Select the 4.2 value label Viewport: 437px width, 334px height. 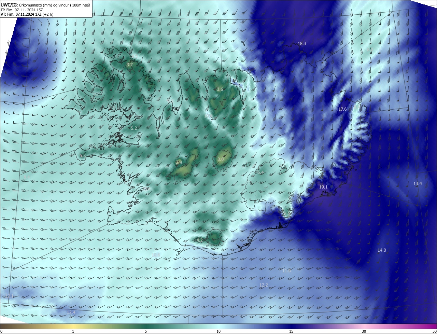point(200,240)
